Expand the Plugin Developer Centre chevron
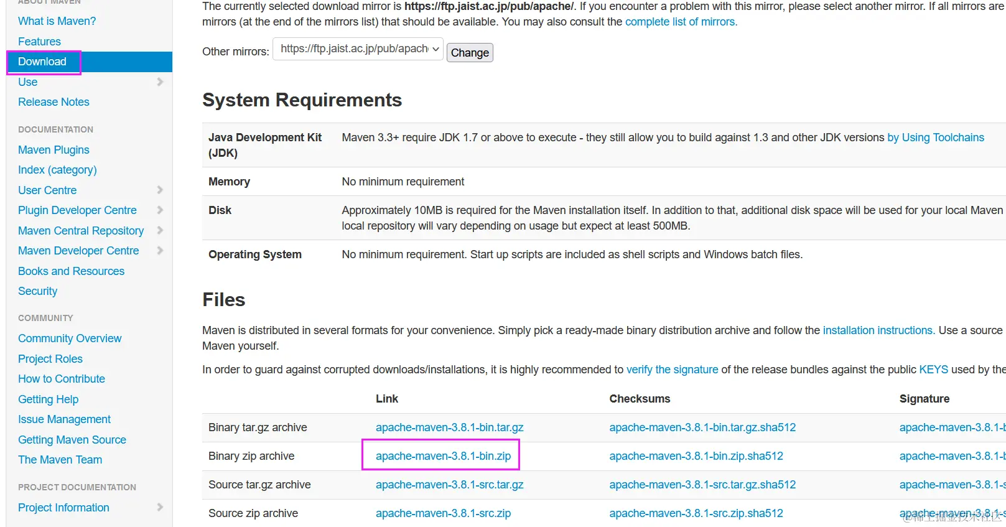This screenshot has width=1006, height=527. 160,210
